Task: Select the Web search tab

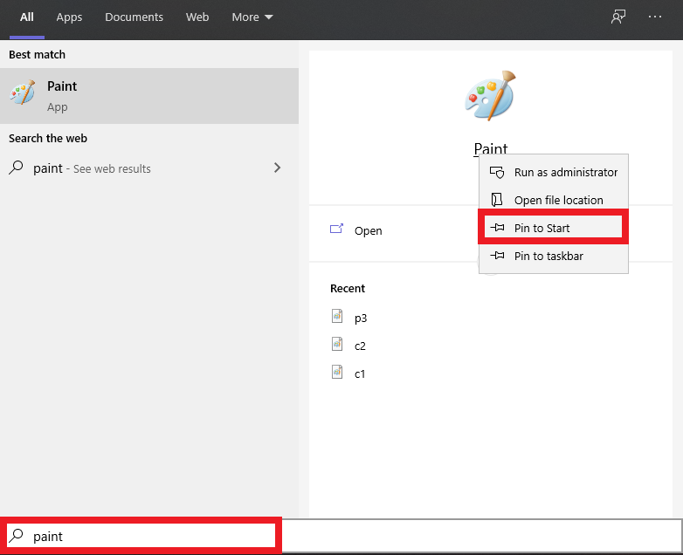Action: [x=197, y=17]
